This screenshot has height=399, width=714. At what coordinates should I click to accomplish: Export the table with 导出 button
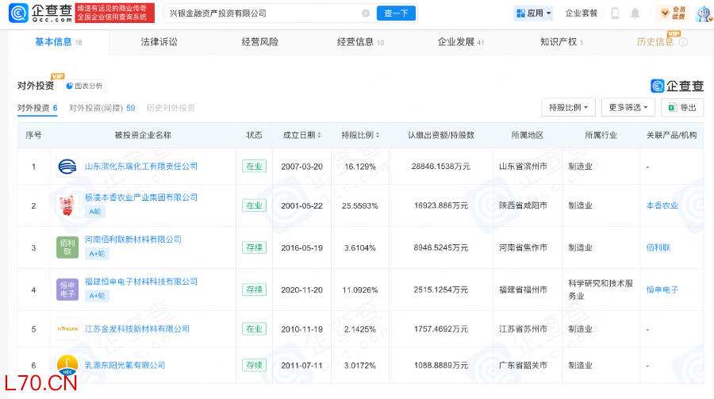pyautogui.click(x=682, y=107)
